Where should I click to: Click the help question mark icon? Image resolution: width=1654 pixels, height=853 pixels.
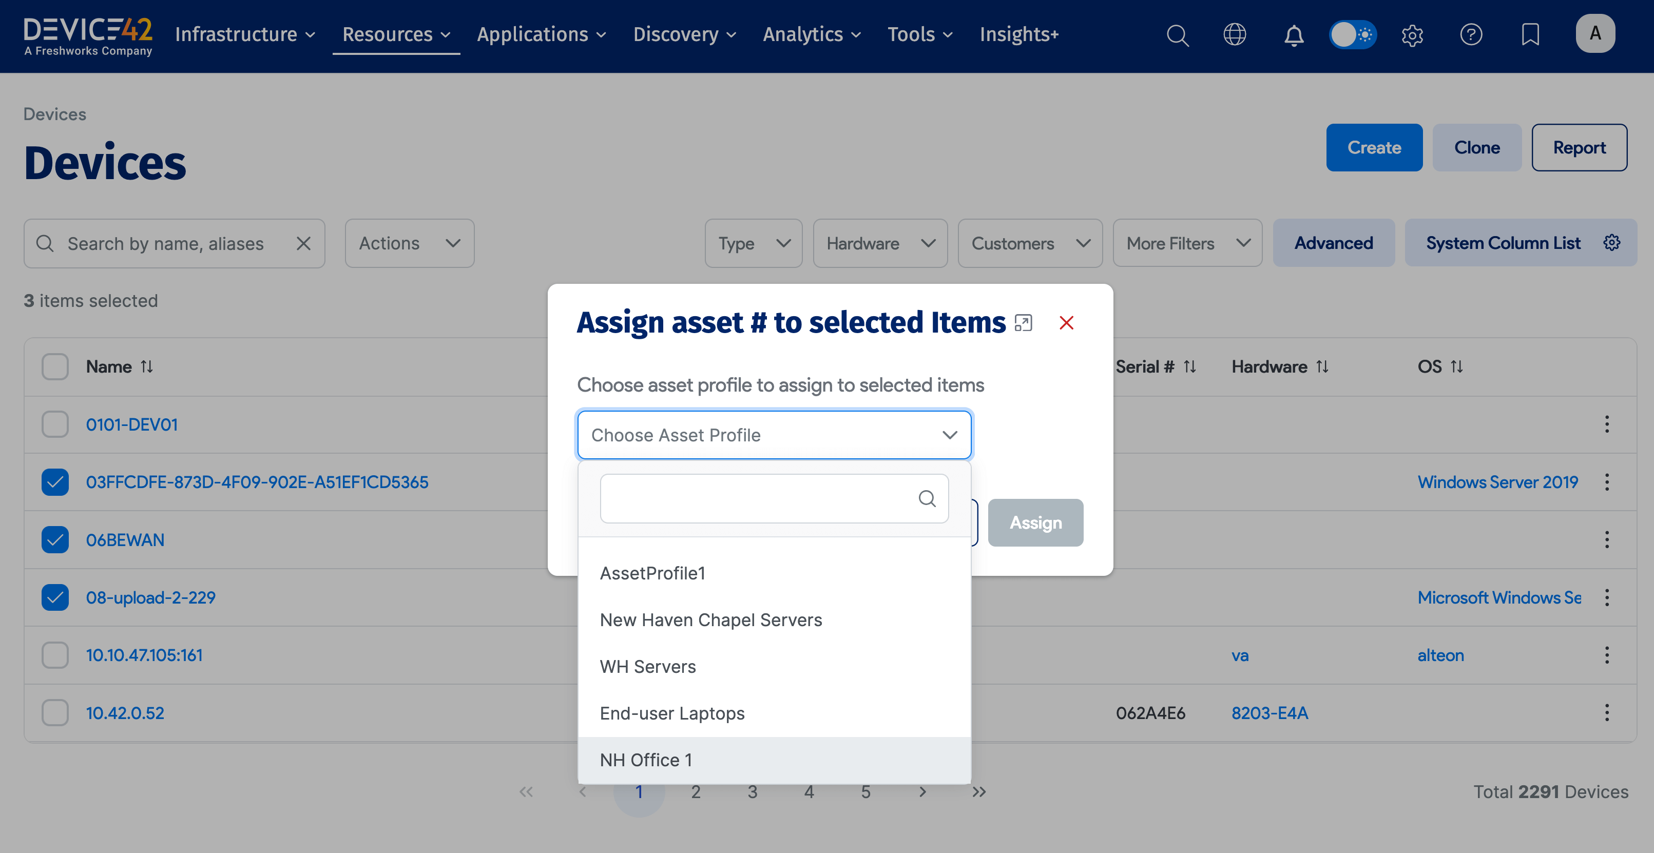click(1471, 35)
